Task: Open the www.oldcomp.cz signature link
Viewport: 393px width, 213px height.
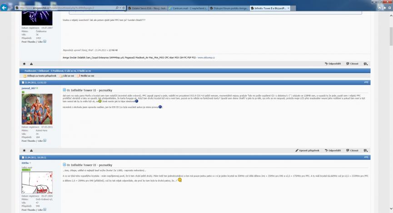Action: click(x=206, y=58)
